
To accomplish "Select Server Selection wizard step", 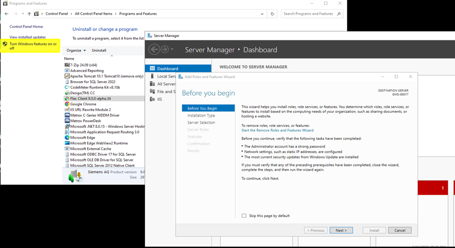I will pyautogui.click(x=201, y=123).
